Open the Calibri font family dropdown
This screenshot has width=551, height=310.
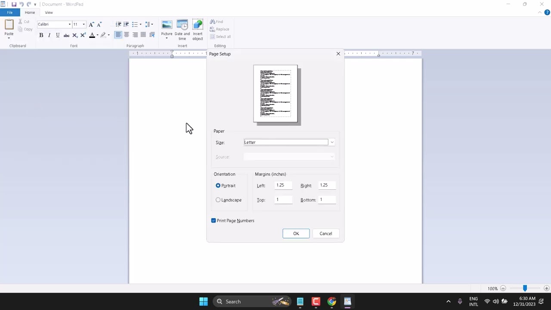pos(69,25)
